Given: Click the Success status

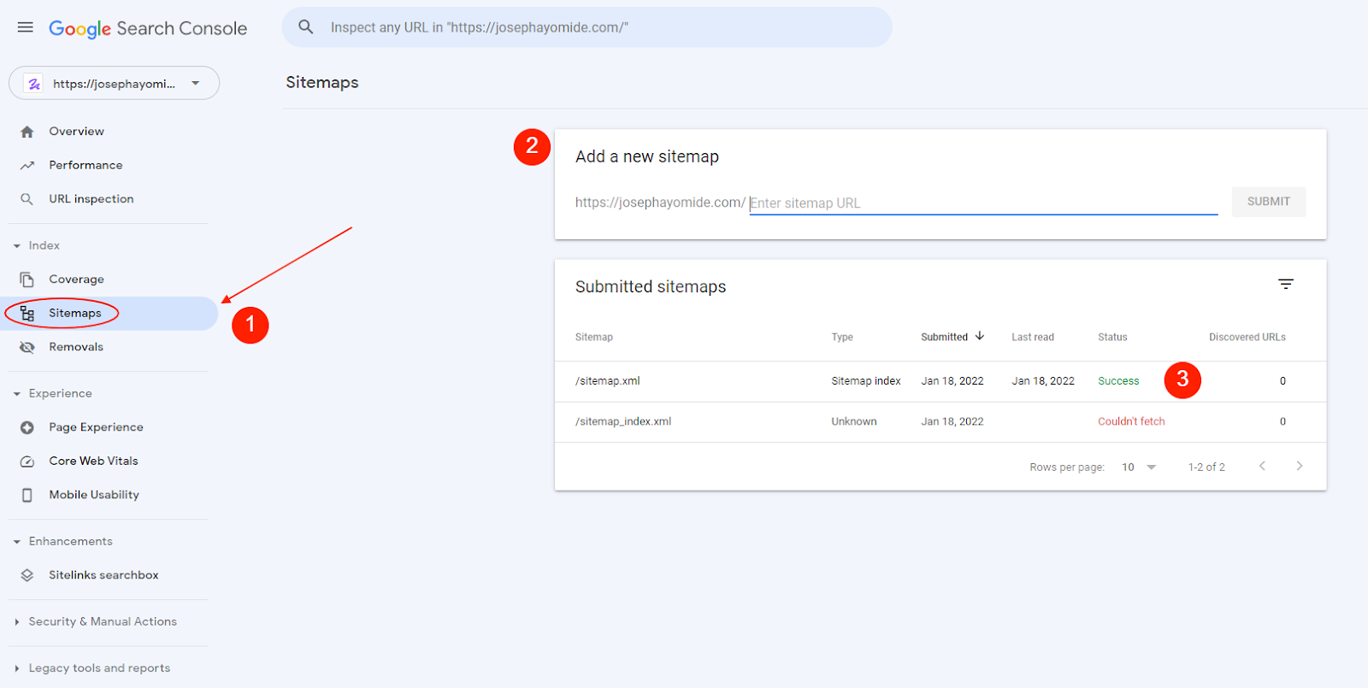Looking at the screenshot, I should point(1118,381).
